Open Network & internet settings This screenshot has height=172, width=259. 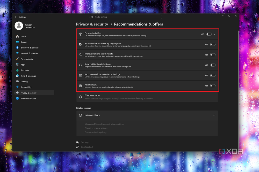coord(34,53)
